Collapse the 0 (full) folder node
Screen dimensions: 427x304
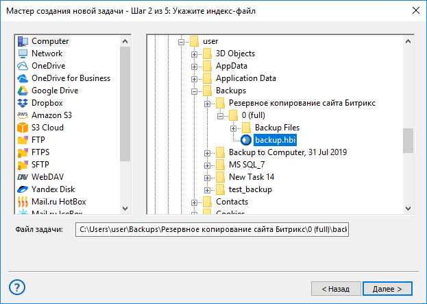(220, 117)
